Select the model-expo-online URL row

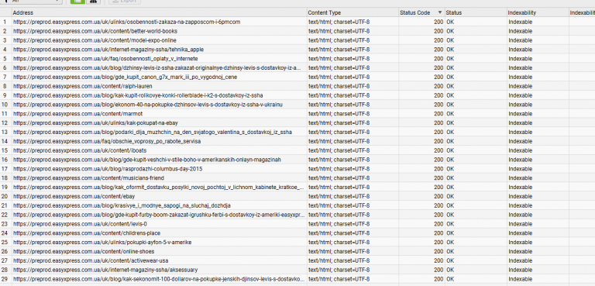point(95,40)
